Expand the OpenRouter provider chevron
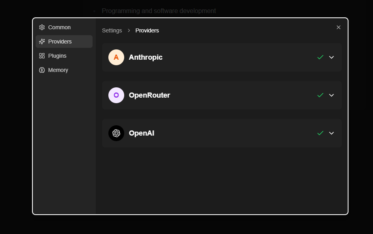Screen dimensions: 373x234 coord(331,95)
